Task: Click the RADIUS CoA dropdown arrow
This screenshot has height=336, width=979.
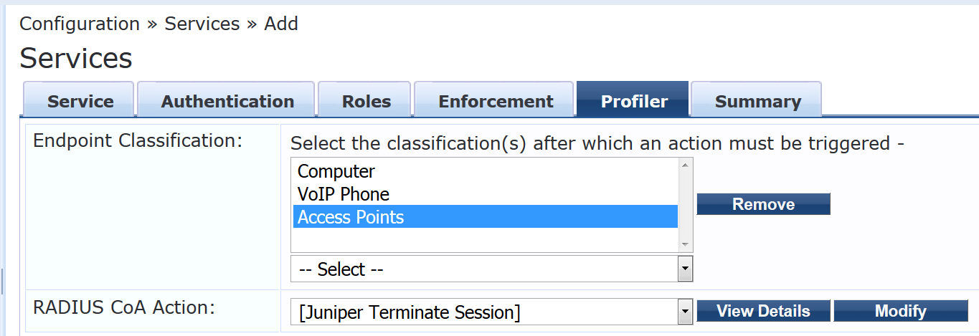Action: (686, 312)
